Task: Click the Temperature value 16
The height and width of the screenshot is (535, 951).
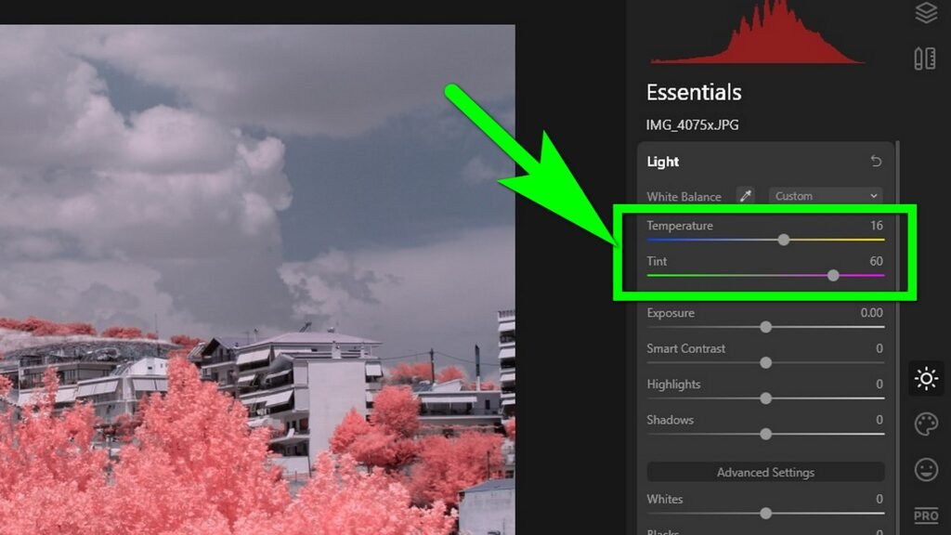Action: tap(877, 226)
